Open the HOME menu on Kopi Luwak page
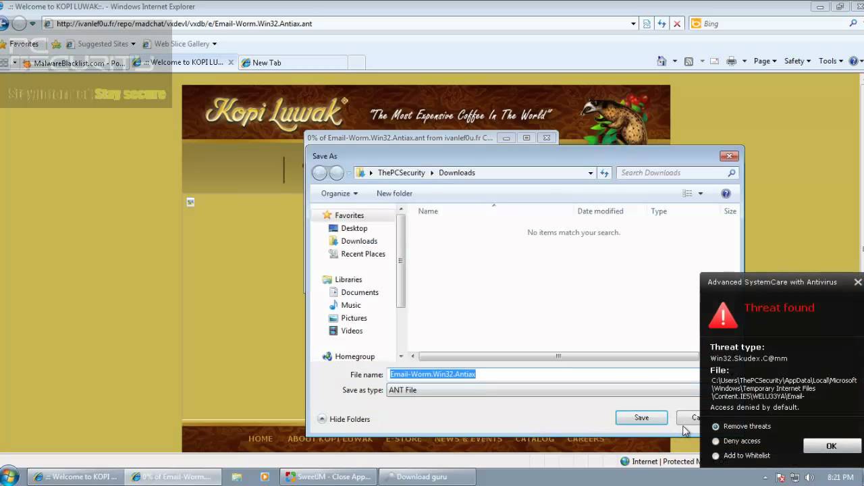 pos(260,439)
